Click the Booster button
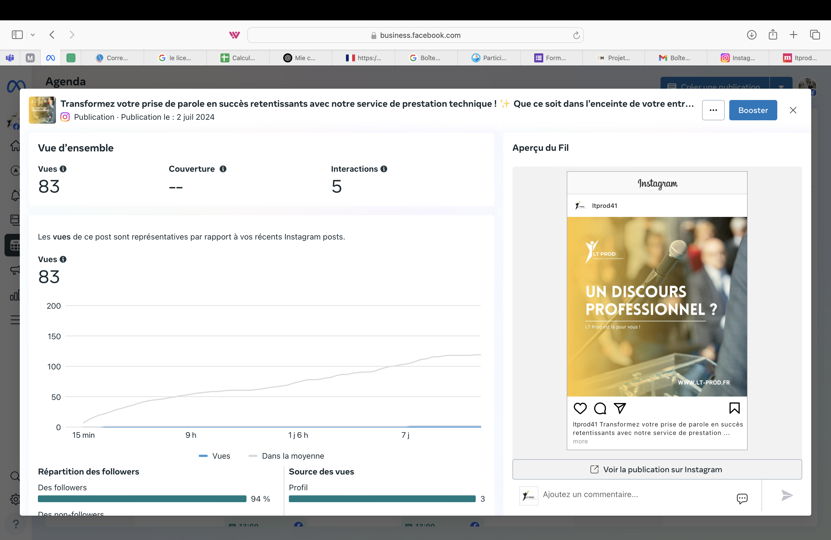 [x=753, y=110]
